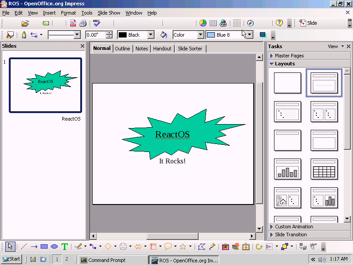Select the Ellipse drawing tool
Screen dimensions: 353x265
pos(54,246)
